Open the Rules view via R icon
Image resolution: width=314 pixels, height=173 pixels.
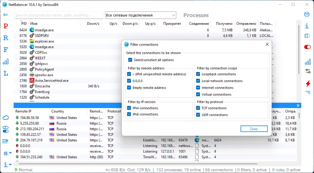pyautogui.click(x=6, y=38)
